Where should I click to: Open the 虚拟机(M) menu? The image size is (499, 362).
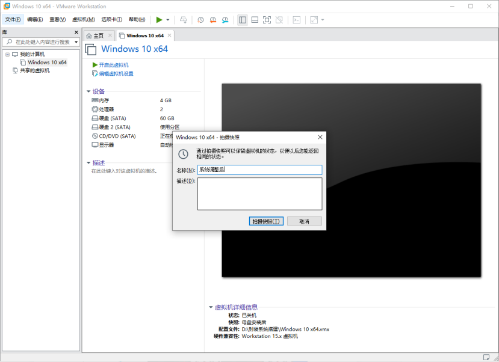[x=84, y=20]
